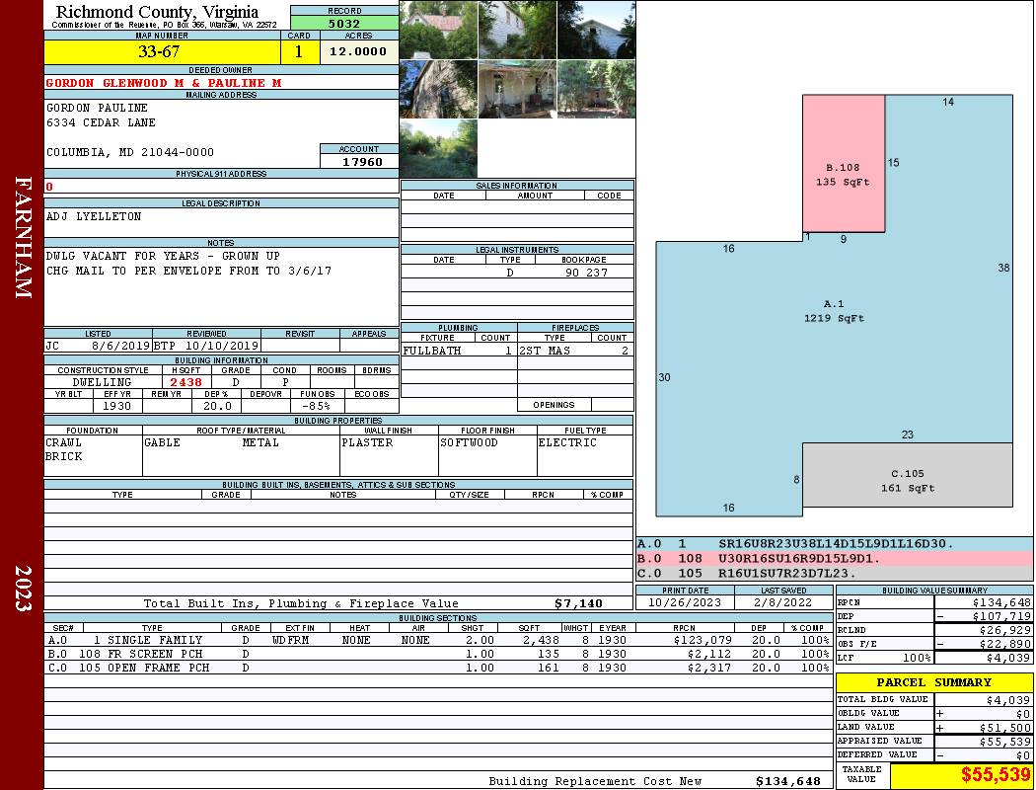Screen dimensions: 1036x790
Task: Open third photo thumbnail in top row
Action: tap(596, 30)
